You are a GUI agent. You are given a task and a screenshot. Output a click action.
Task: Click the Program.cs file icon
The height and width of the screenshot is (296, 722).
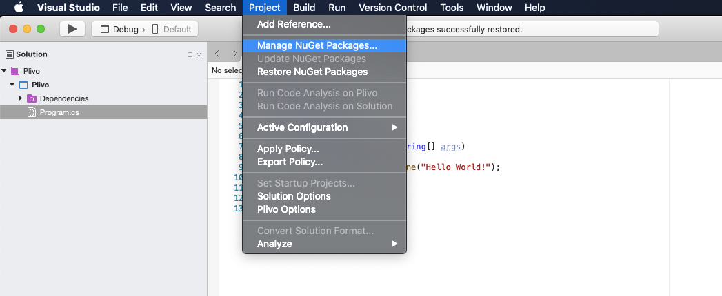click(32, 112)
